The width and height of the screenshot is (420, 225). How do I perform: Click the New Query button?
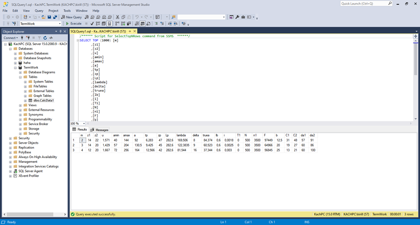(72, 17)
